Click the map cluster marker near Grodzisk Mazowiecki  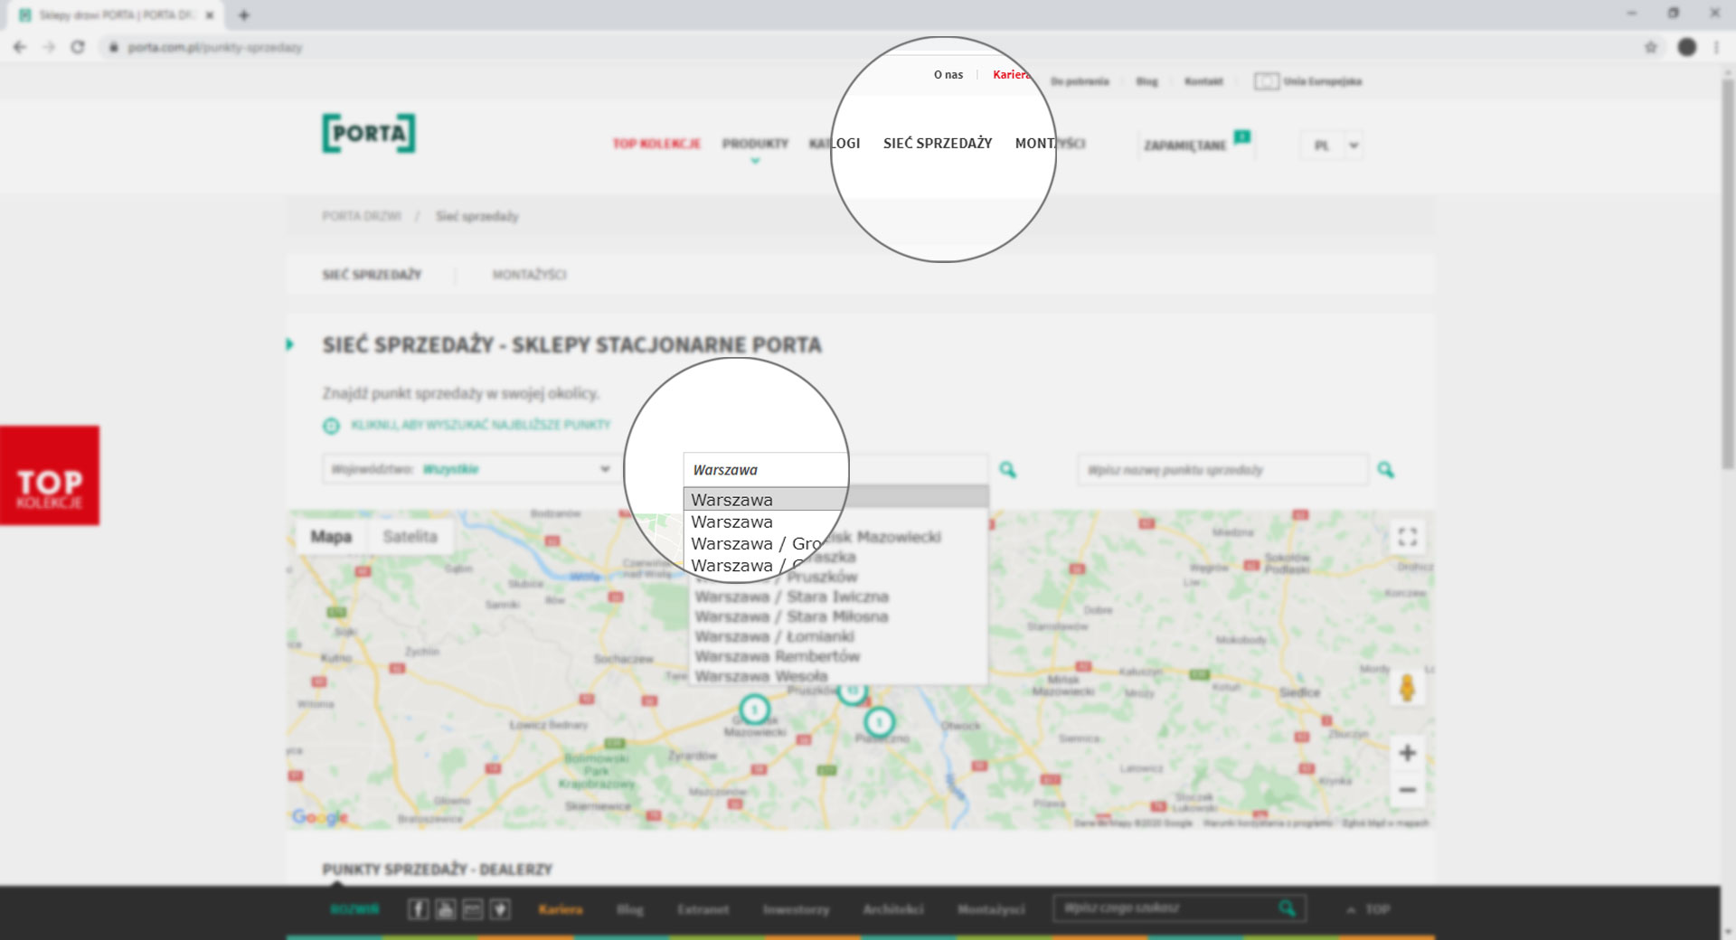pyautogui.click(x=755, y=710)
